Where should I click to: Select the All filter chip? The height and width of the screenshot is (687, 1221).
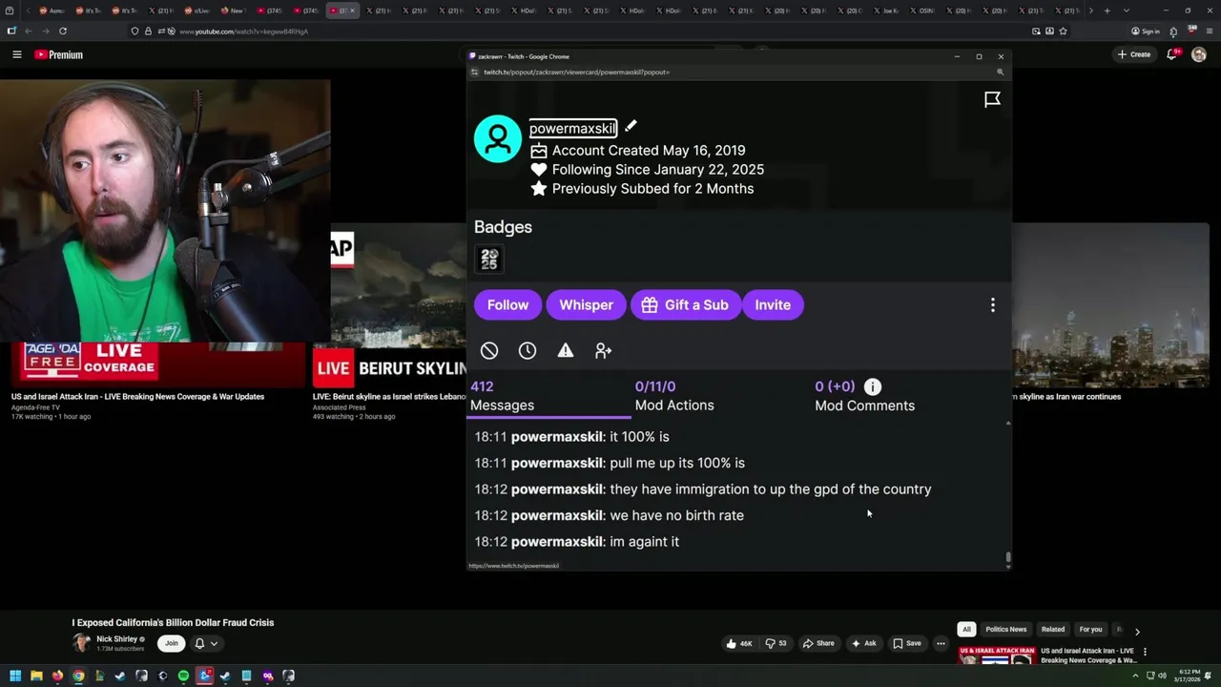[966, 630]
